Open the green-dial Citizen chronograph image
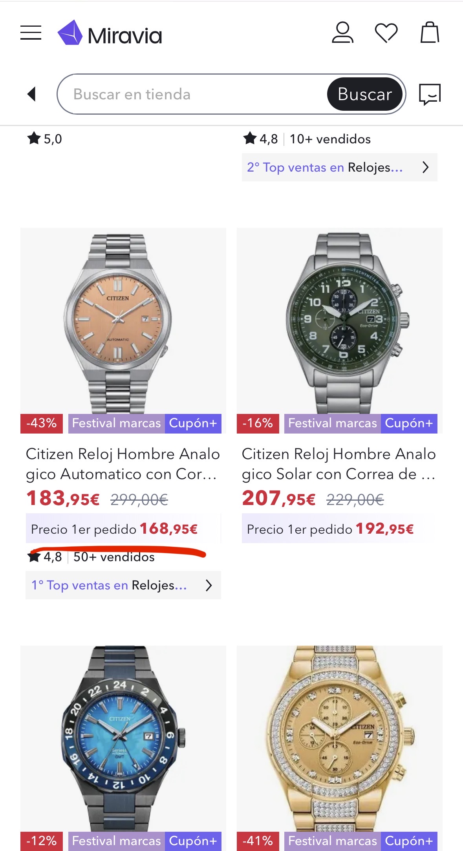 point(339,320)
